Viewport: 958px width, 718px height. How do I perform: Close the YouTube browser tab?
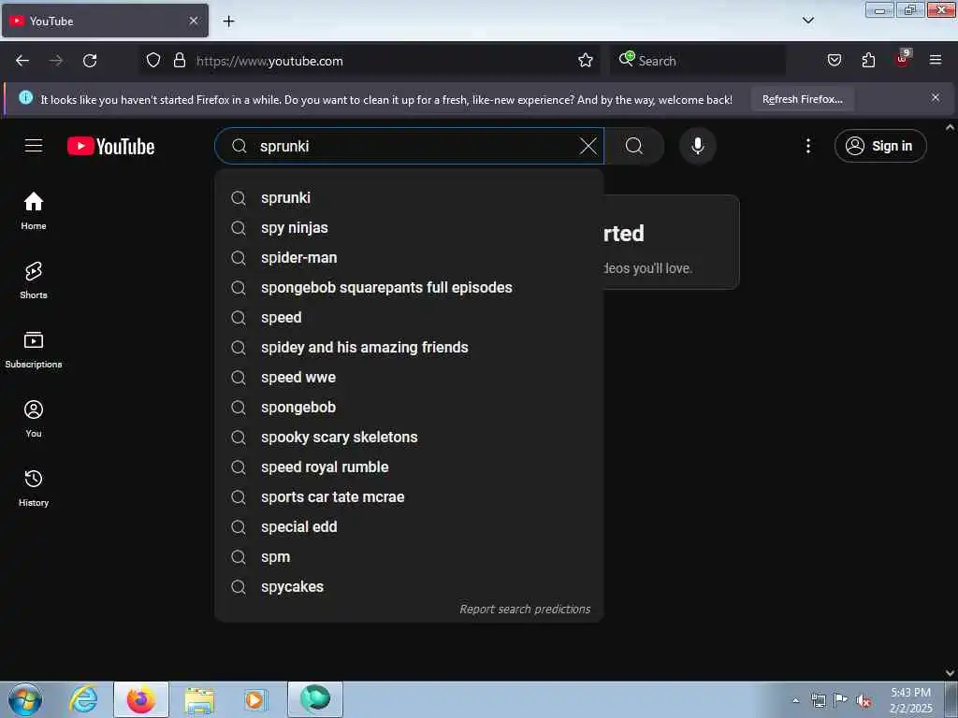(x=194, y=21)
